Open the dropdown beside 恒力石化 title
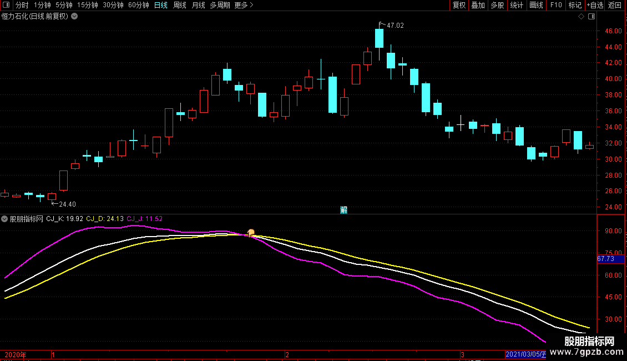627x361 pixels. pyautogui.click(x=74, y=17)
